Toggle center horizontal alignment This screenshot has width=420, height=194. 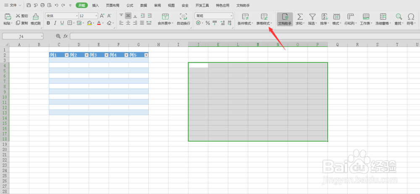[x=128, y=23]
